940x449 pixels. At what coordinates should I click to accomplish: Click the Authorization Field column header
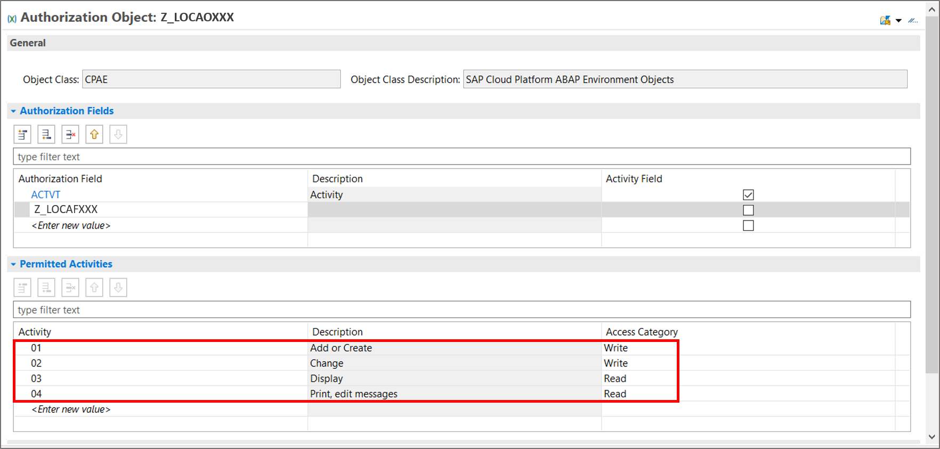click(x=161, y=179)
